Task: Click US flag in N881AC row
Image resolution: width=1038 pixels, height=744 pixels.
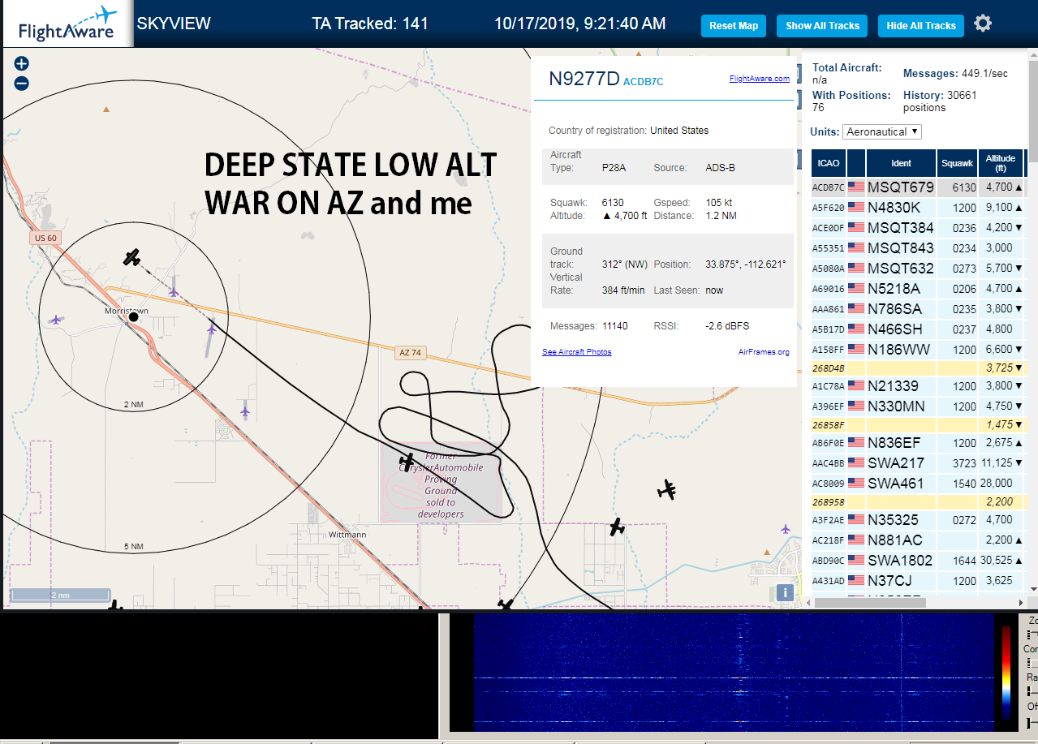Action: pyautogui.click(x=856, y=540)
